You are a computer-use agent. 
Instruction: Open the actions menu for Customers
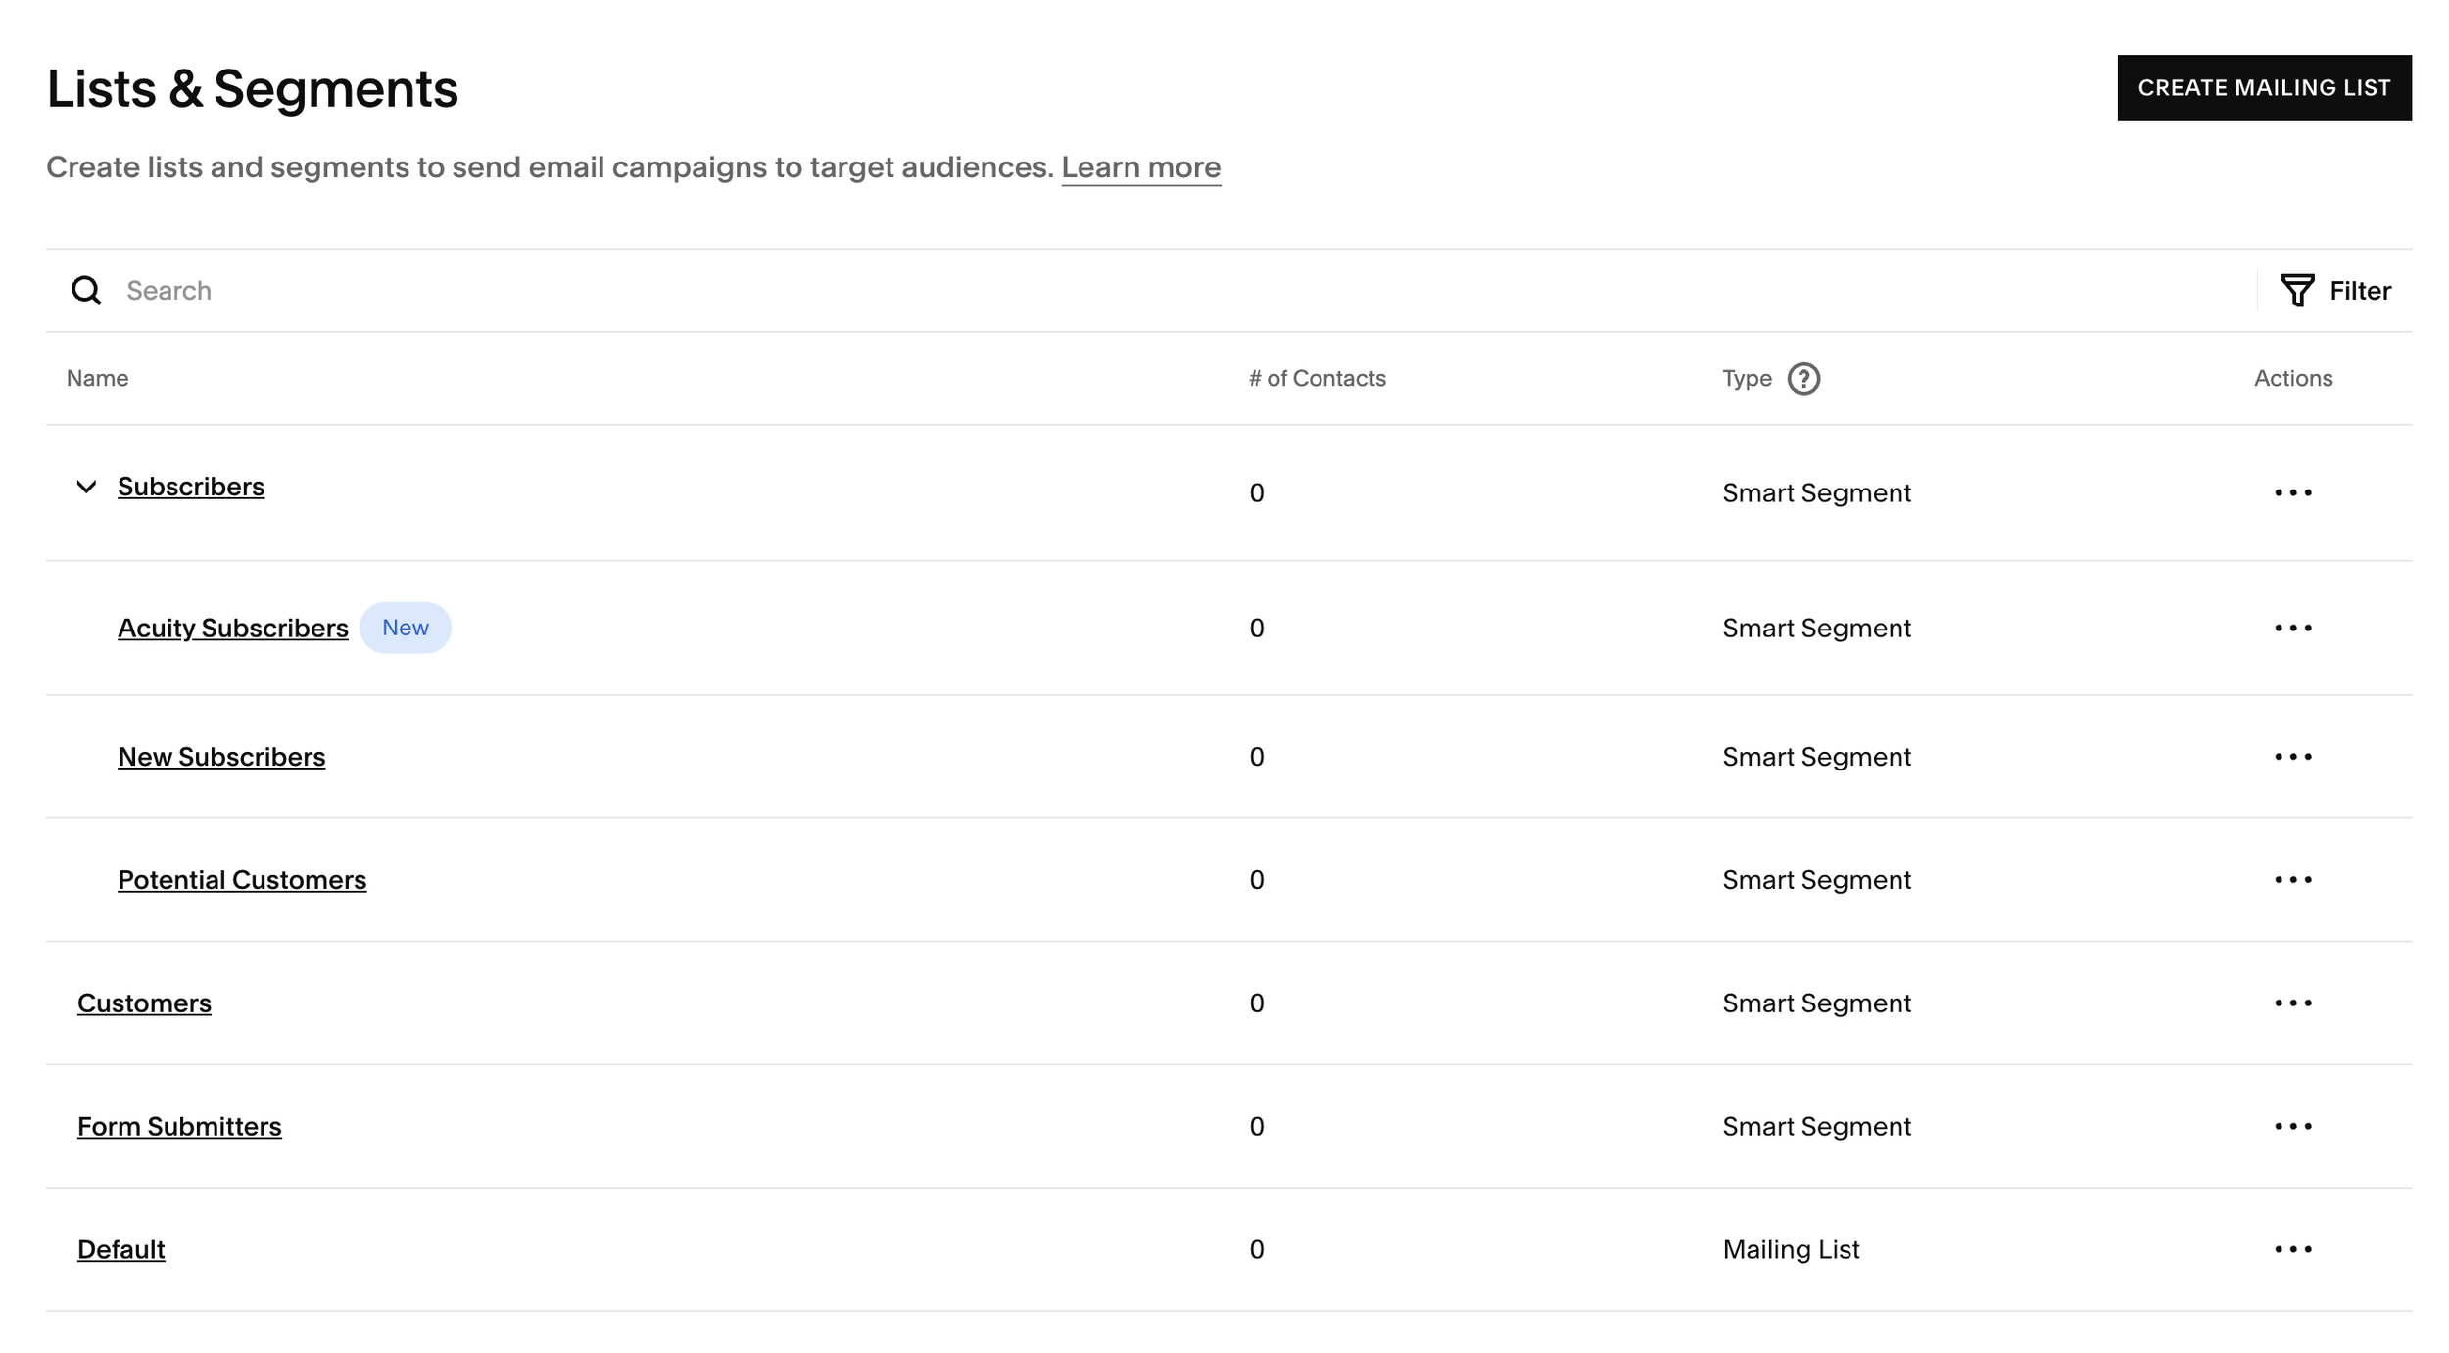2294,1003
